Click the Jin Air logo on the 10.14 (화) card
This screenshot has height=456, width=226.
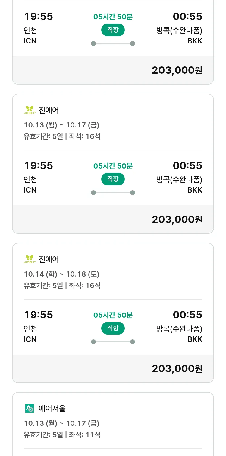30,259
